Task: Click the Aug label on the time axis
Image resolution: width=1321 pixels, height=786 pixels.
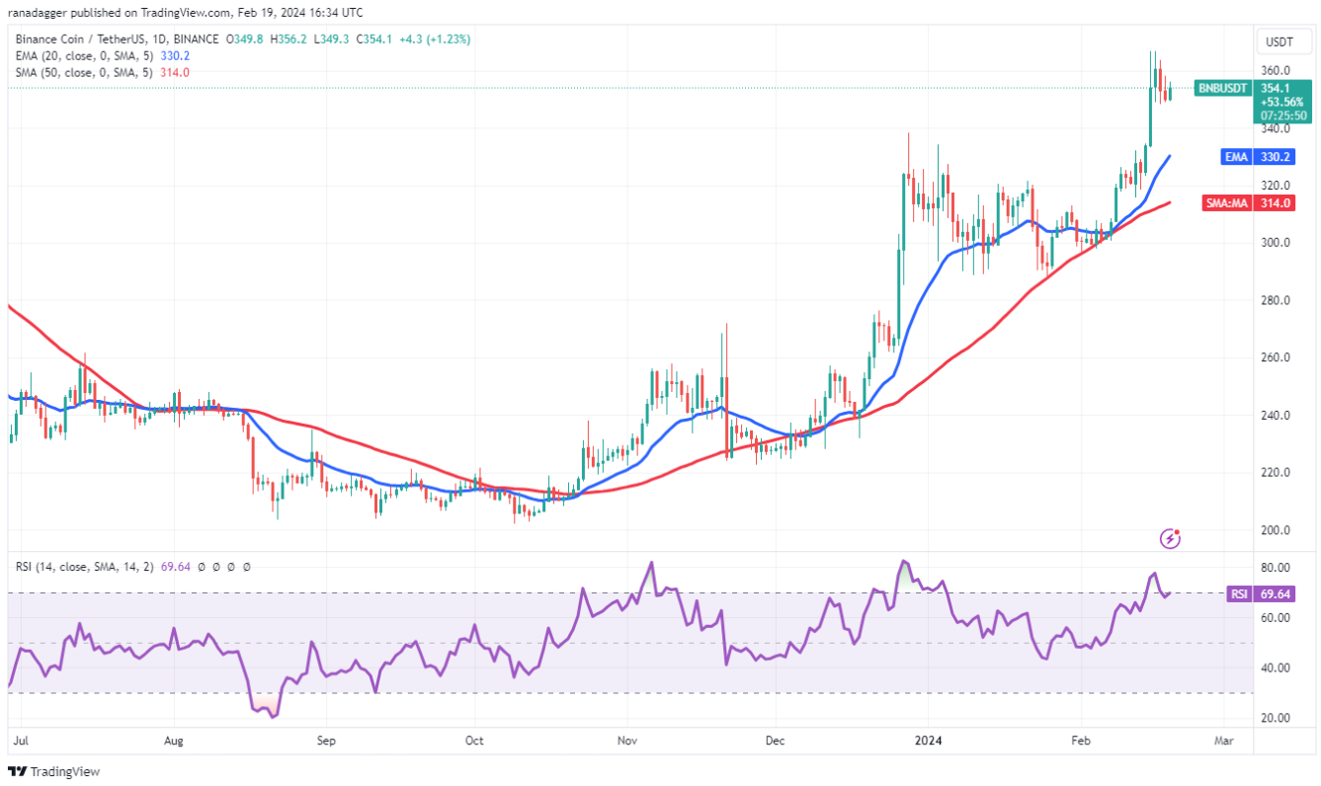Action: tap(173, 740)
